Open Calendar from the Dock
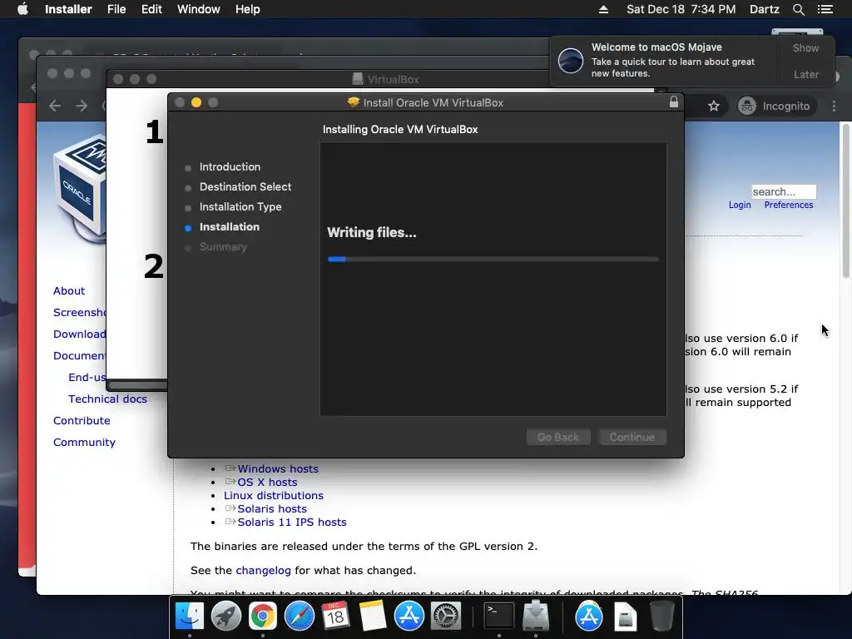This screenshot has width=852, height=639. (x=335, y=617)
